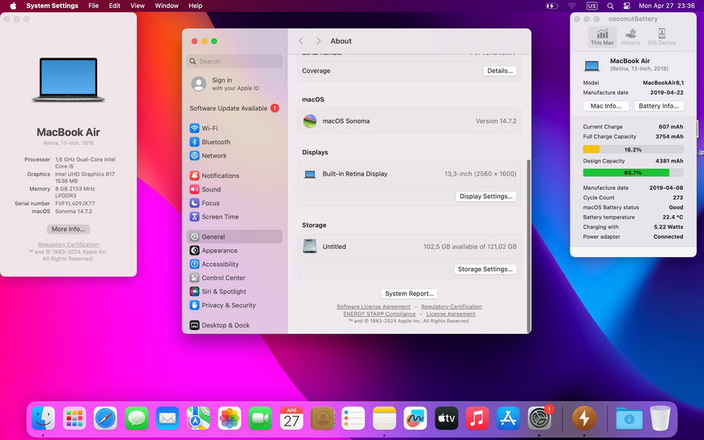Open Downloads folder in the Dock
Viewport: 704px width, 440px height.
tap(629, 418)
